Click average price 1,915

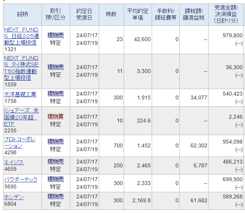(x=144, y=97)
